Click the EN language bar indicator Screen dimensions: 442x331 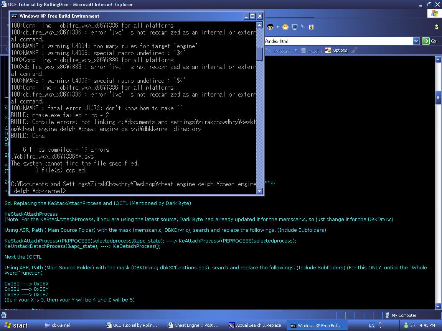[x=371, y=325]
